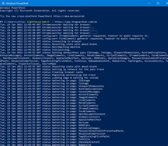Screen dimensions: 168x146
Task: Click 'InspectorIssues, SourceMaps' text
Action: click(38, 64)
